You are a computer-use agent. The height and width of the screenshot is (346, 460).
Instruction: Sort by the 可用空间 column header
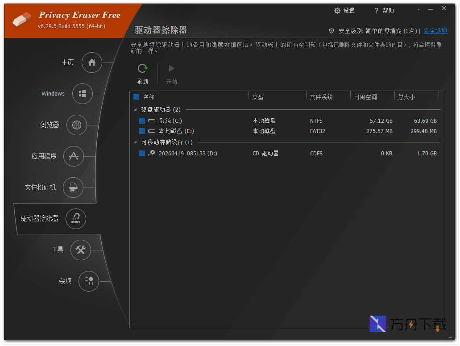pyautogui.click(x=365, y=97)
